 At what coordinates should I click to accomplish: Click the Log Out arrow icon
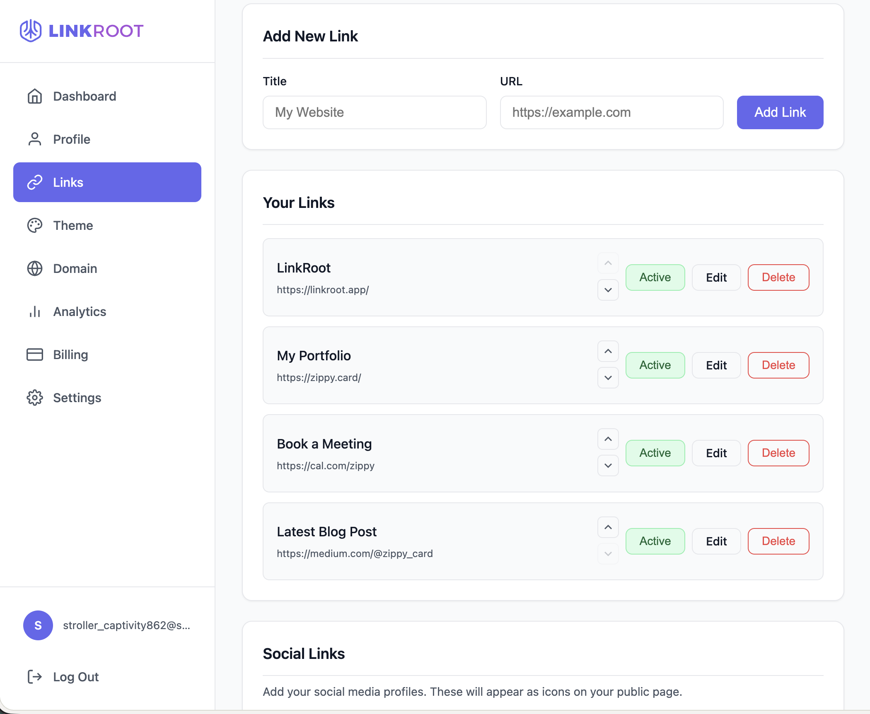(x=35, y=677)
